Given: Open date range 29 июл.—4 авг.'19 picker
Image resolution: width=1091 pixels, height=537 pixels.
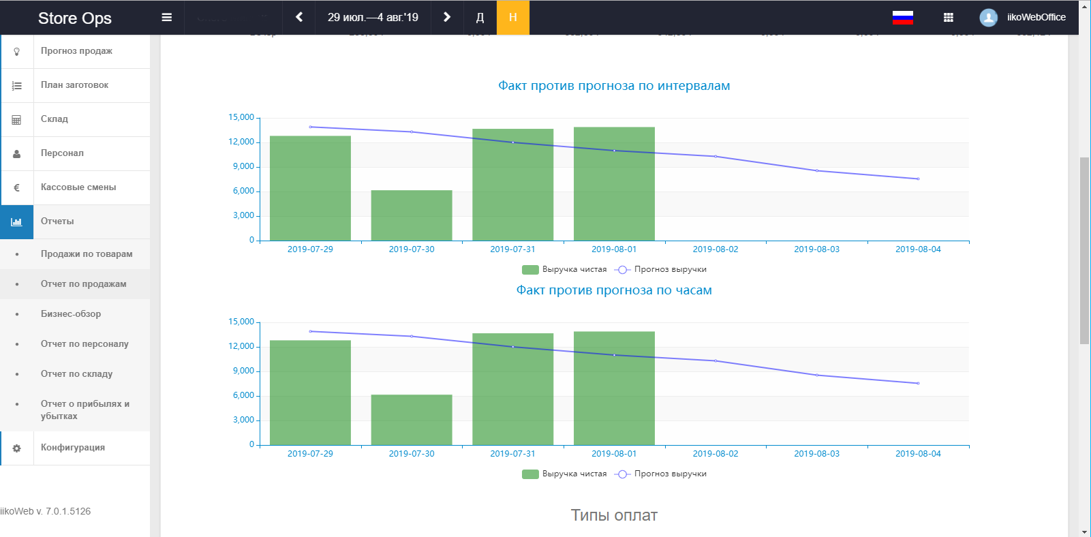Looking at the screenshot, I should (x=373, y=17).
